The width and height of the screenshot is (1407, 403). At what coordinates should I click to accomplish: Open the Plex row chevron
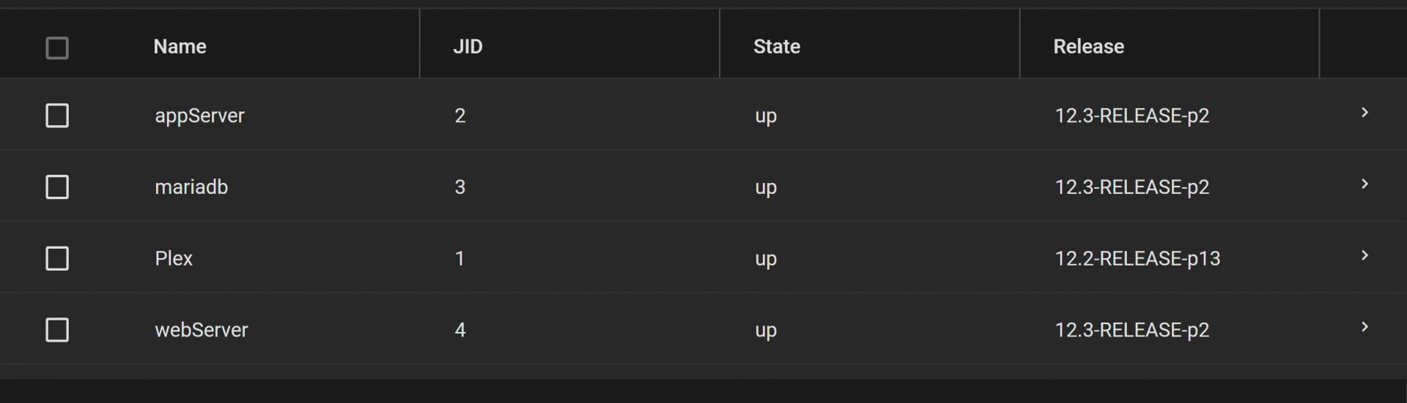[1364, 255]
